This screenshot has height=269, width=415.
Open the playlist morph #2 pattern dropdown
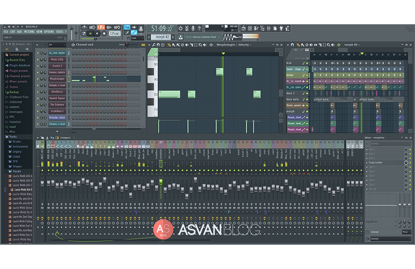(x=352, y=45)
